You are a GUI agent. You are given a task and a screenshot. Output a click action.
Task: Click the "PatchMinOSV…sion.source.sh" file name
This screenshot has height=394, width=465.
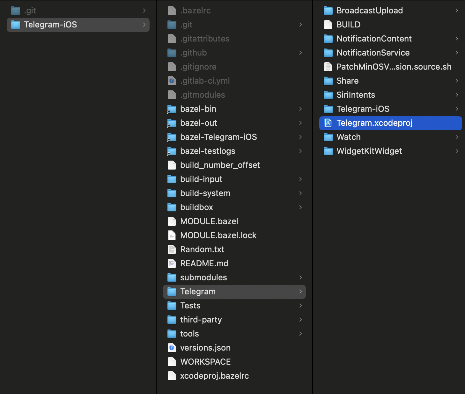[x=394, y=67]
